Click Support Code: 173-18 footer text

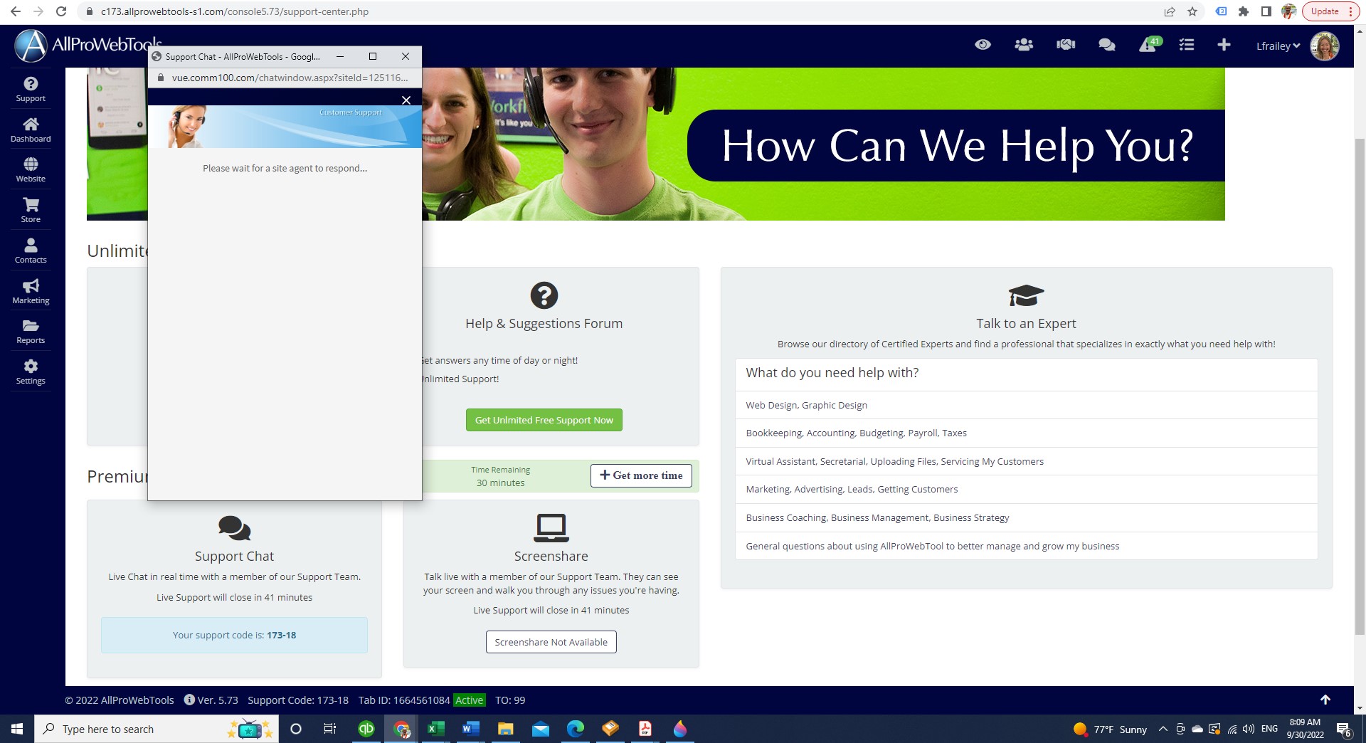(298, 700)
